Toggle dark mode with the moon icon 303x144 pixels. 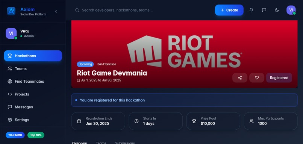(x=277, y=10)
